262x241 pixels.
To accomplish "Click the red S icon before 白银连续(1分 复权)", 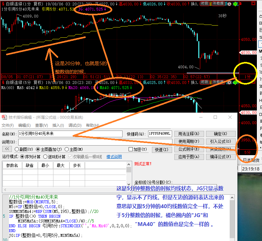I will [x=3, y=4].
